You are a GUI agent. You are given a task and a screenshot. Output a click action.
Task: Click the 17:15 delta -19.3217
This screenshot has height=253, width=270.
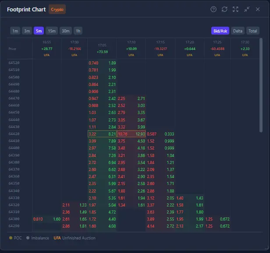point(160,49)
